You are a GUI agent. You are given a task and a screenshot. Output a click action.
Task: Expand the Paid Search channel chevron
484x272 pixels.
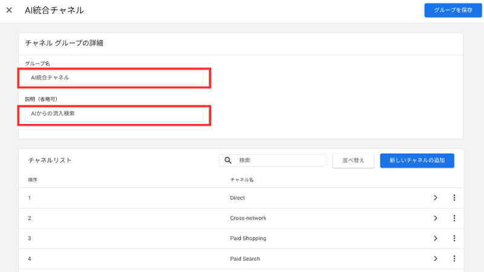[435, 259]
